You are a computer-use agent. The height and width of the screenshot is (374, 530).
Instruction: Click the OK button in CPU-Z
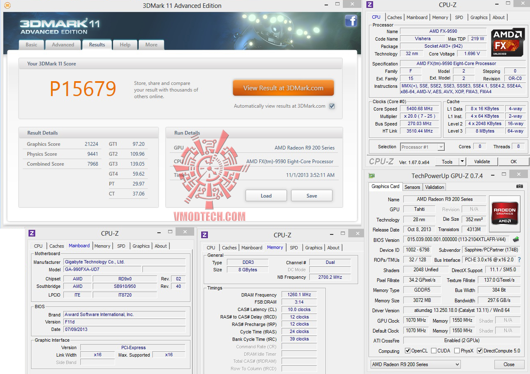(x=514, y=162)
